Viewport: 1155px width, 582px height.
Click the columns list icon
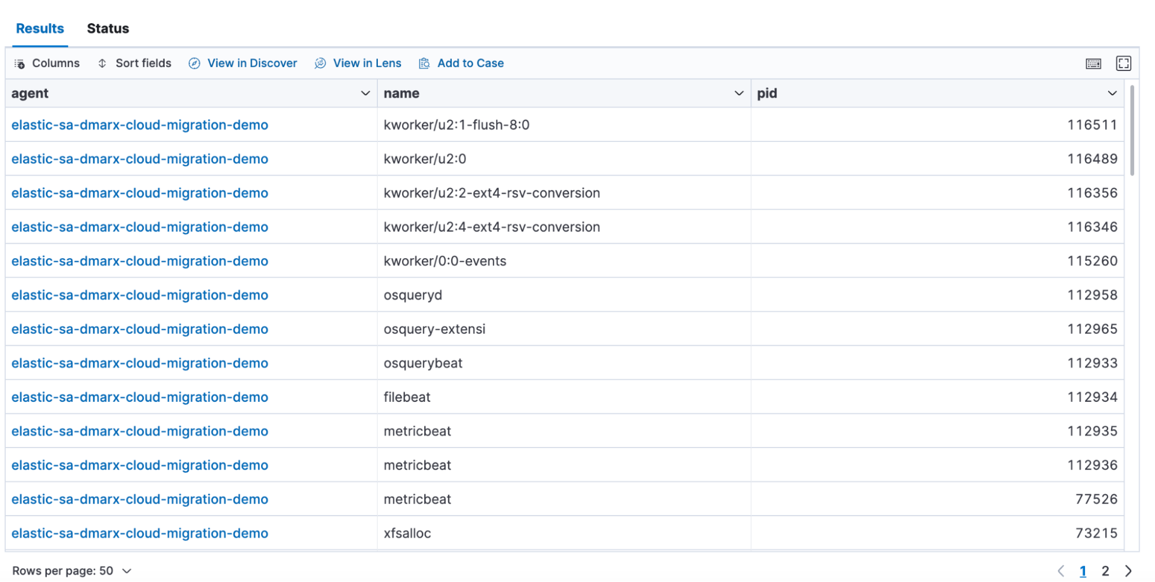20,64
